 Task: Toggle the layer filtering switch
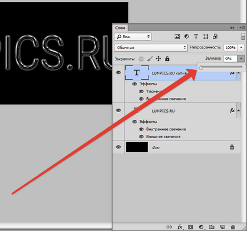point(243,36)
